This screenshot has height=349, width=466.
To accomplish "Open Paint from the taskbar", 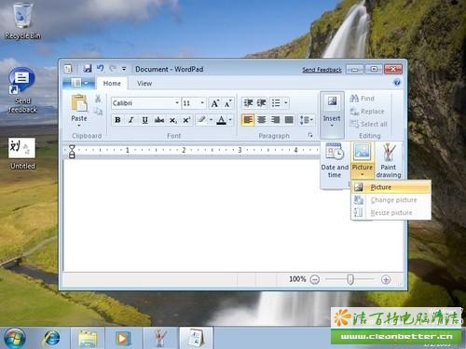I will click(160, 338).
